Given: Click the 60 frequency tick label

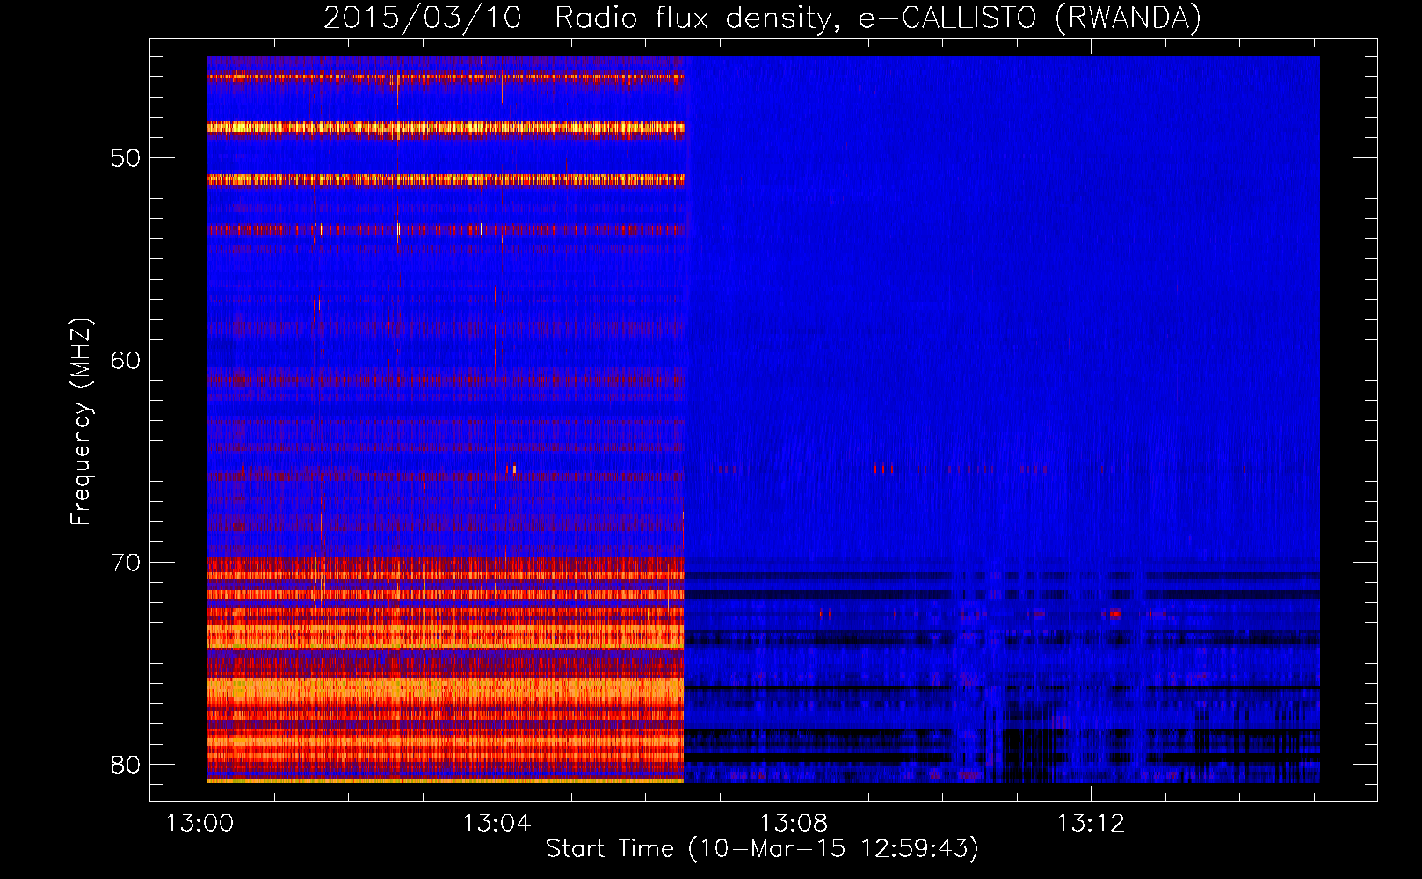Looking at the screenshot, I should (126, 360).
